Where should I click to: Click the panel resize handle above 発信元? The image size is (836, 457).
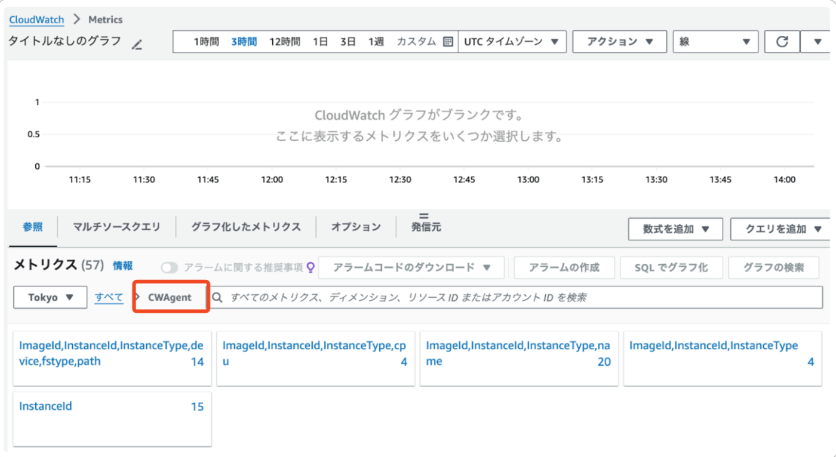click(x=424, y=216)
